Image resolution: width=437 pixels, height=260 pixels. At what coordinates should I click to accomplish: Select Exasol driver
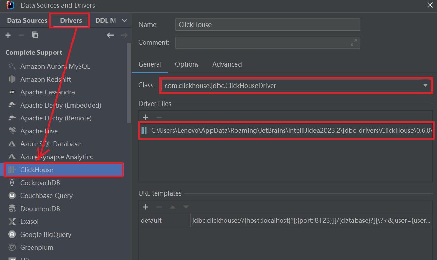click(29, 221)
